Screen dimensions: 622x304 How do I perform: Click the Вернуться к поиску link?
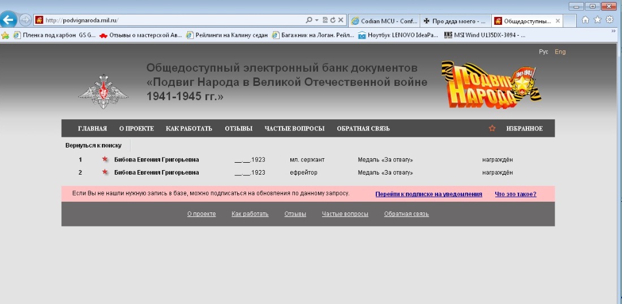pyautogui.click(x=93, y=145)
